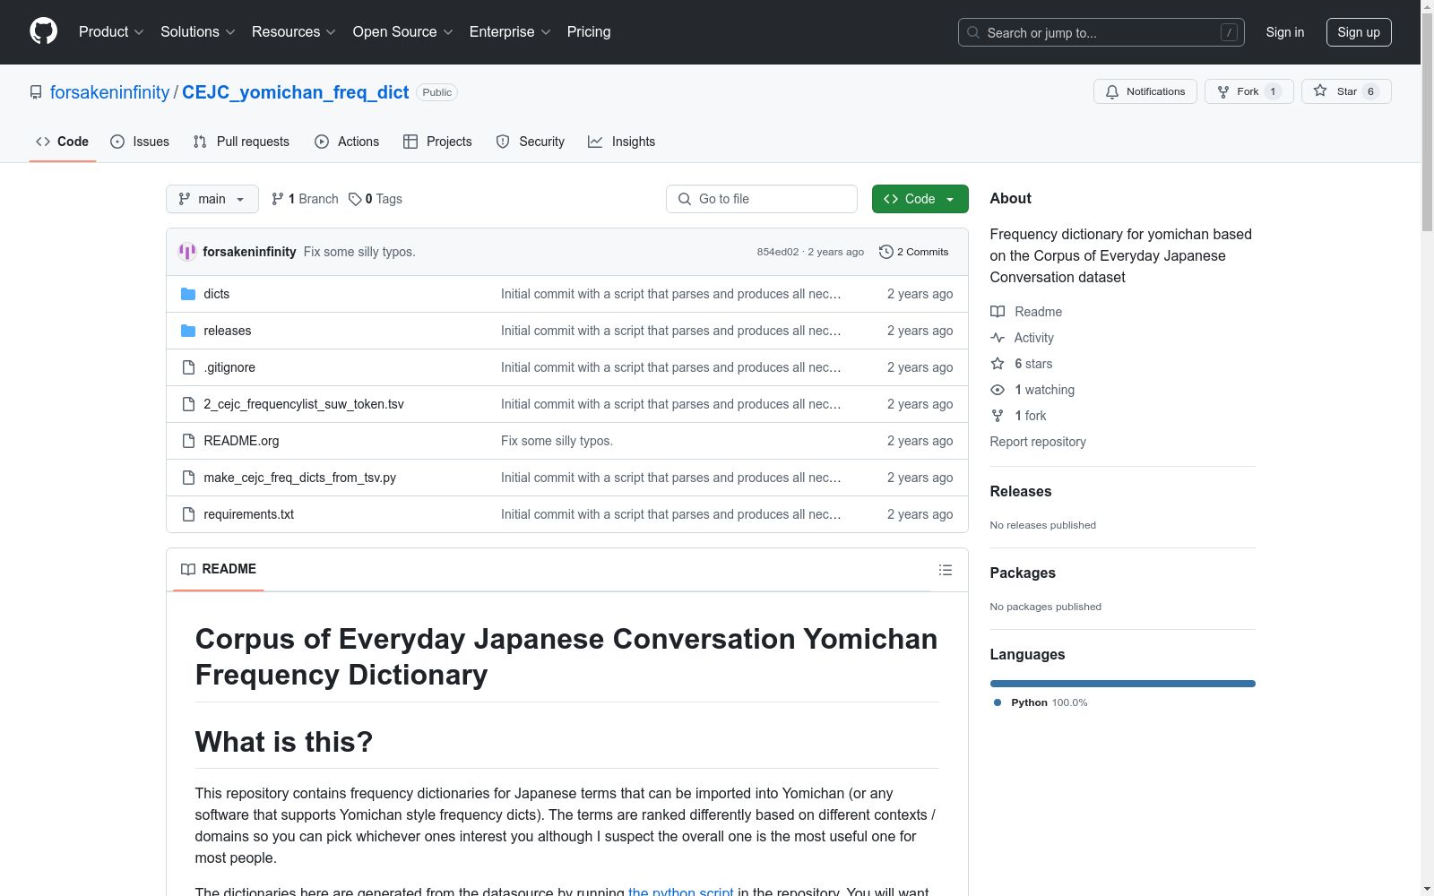This screenshot has height=896, width=1434.
Task: Click the Sign up button
Action: tap(1359, 32)
